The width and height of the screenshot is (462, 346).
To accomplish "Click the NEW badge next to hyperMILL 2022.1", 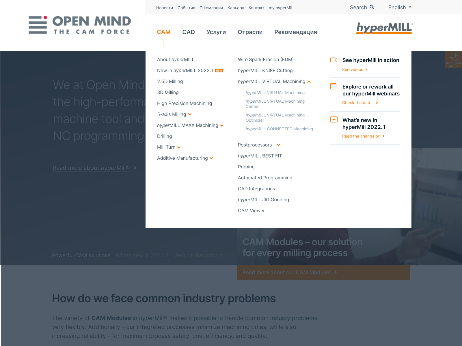I will pyautogui.click(x=219, y=71).
